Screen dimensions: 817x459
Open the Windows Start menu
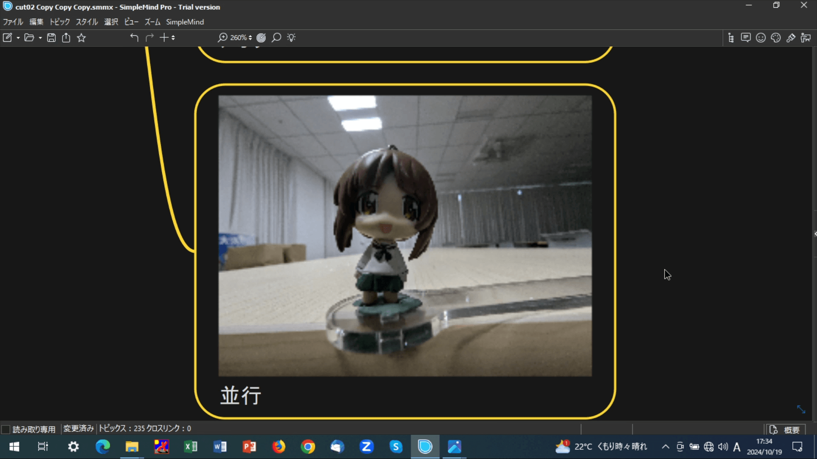14,447
